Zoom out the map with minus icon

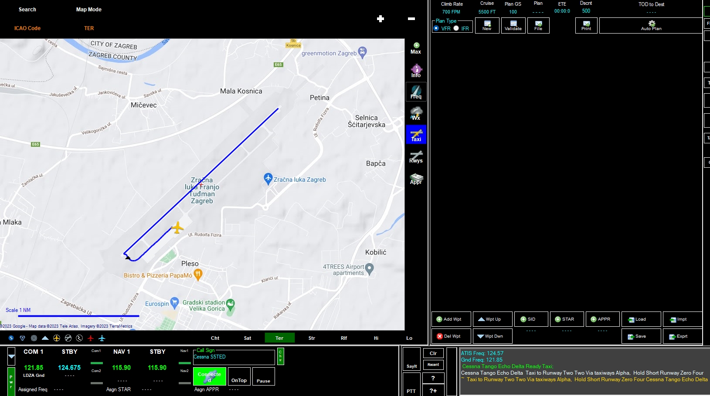[x=411, y=19]
